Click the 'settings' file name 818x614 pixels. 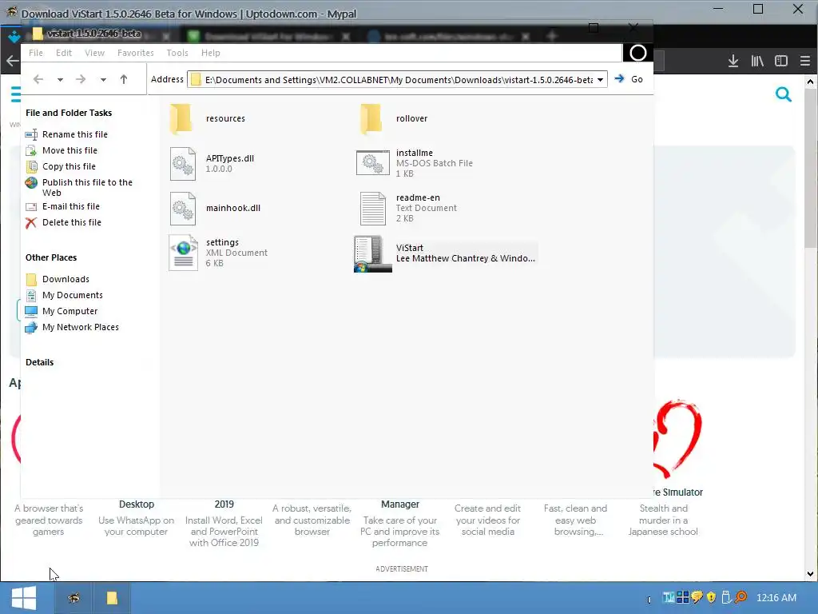222,243
